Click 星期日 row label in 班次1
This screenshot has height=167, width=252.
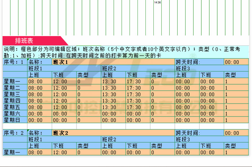pos(11,120)
